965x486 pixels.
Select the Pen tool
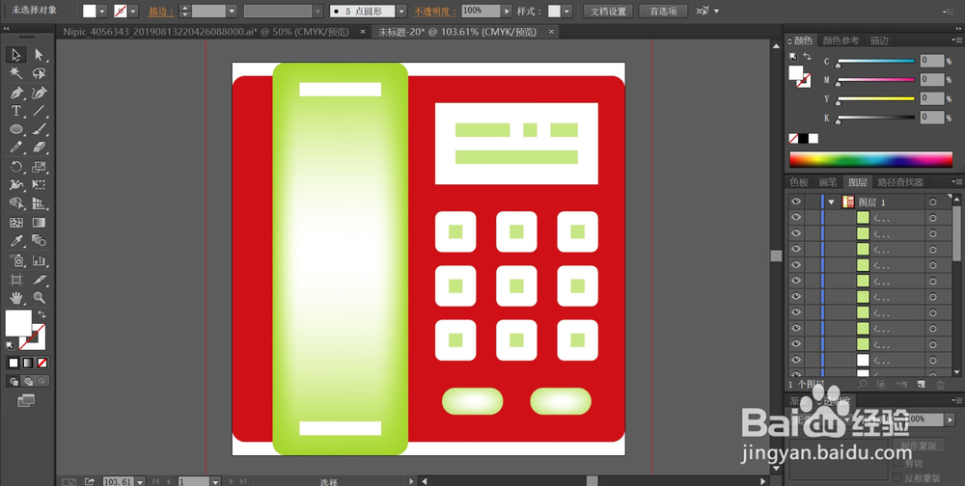(16, 93)
